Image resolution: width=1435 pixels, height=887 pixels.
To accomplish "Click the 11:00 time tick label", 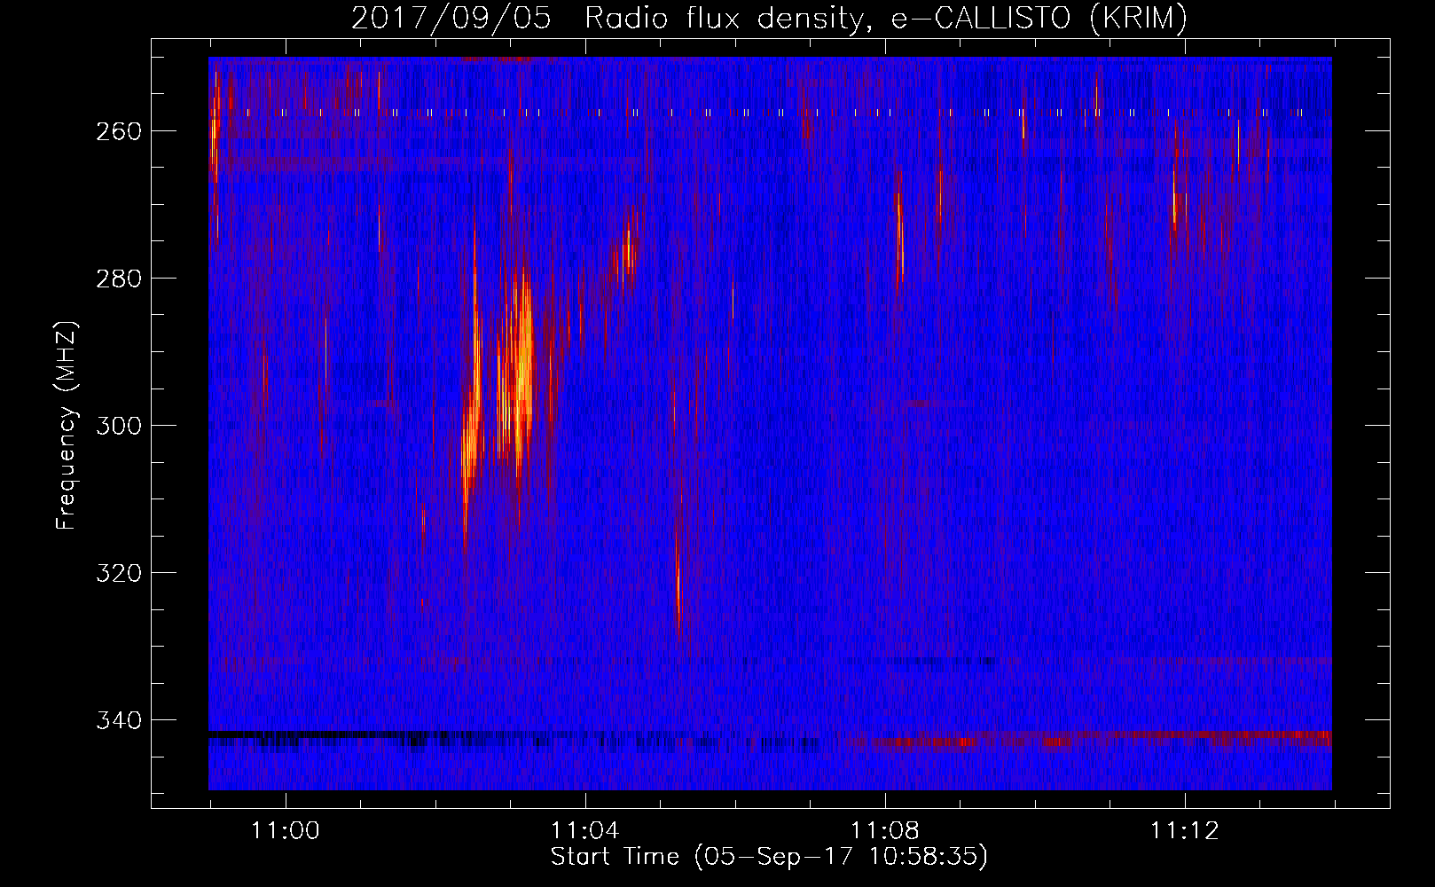I will tap(286, 831).
